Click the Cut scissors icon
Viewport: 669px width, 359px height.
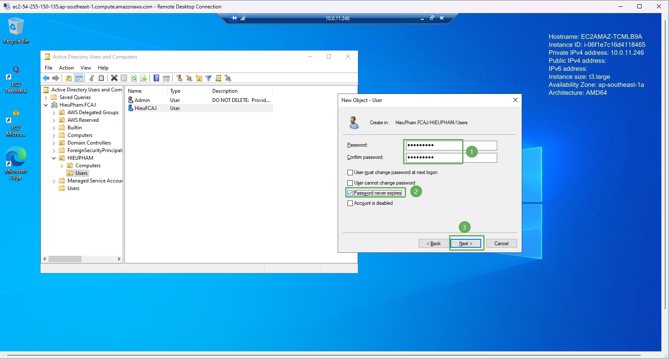(92, 78)
